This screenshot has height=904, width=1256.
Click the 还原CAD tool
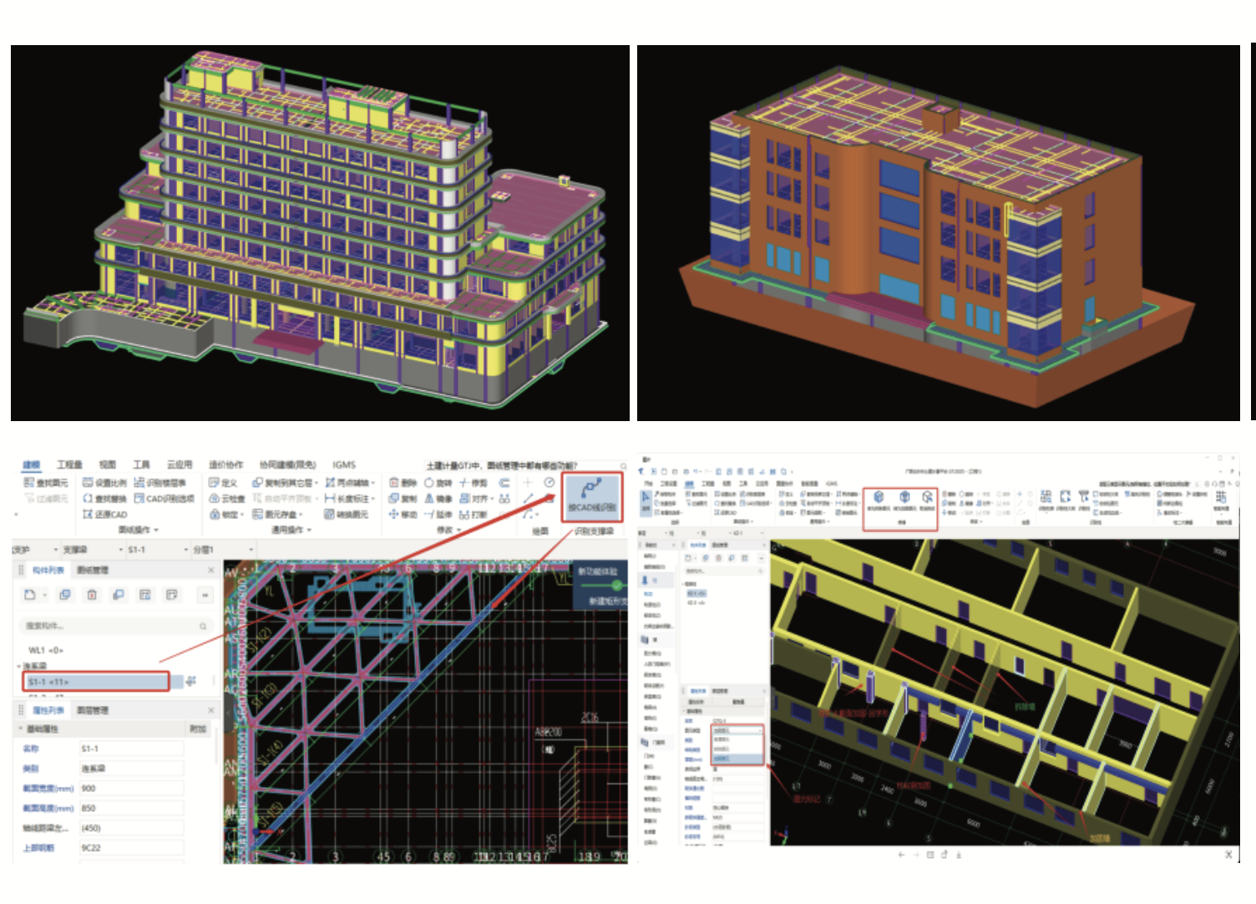[104, 514]
